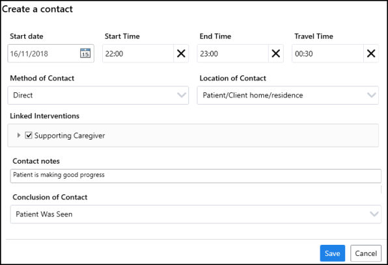Image resolution: width=388 pixels, height=265 pixels.
Task: Clear the Travel Time value with X
Action: [x=371, y=53]
